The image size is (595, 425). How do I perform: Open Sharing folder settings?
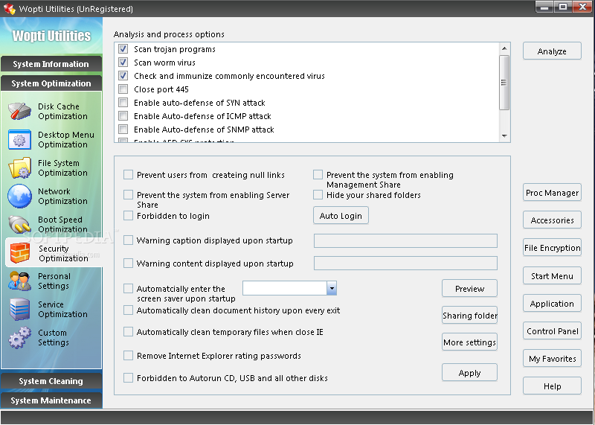469,316
